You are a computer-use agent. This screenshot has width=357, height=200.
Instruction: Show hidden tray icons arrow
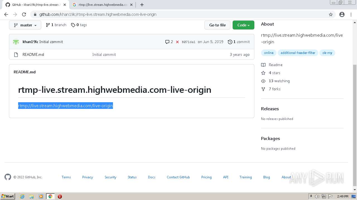coord(311,196)
